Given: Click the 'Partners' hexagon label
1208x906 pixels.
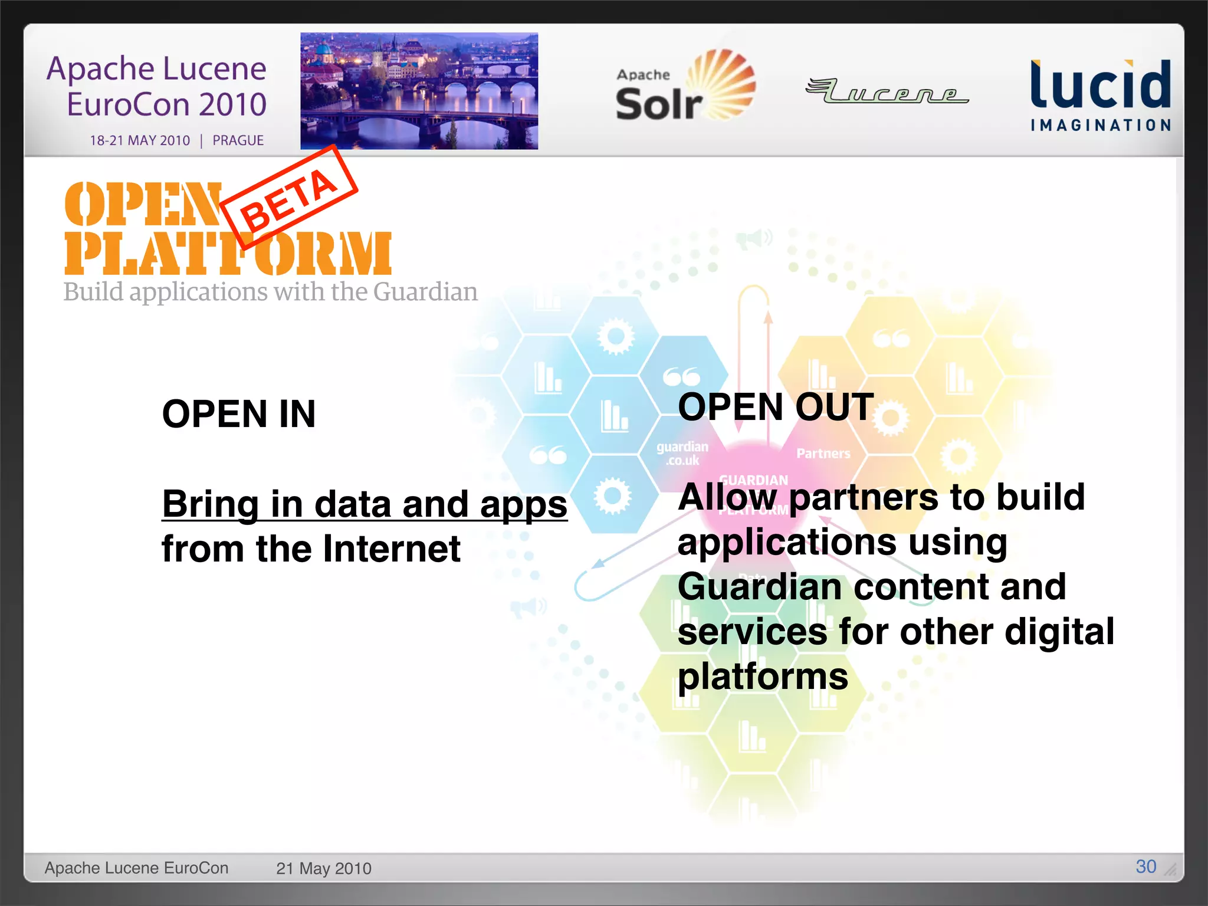Looking at the screenshot, I should 823,454.
